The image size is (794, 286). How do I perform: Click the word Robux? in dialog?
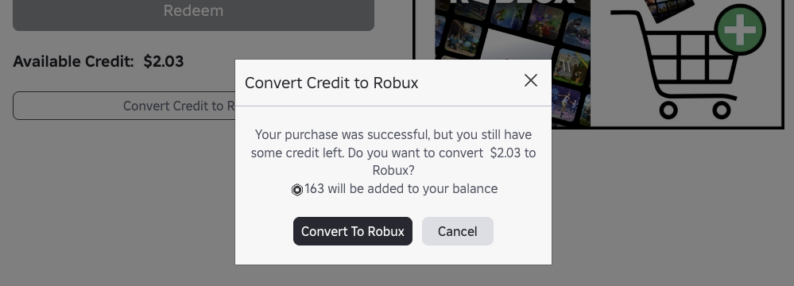pyautogui.click(x=393, y=171)
